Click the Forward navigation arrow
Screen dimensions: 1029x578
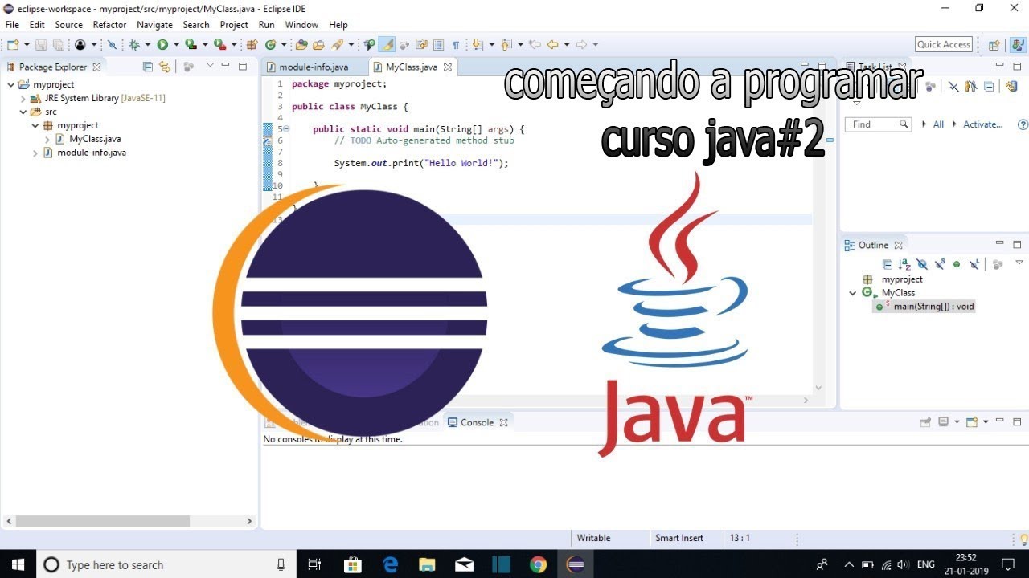click(x=581, y=44)
